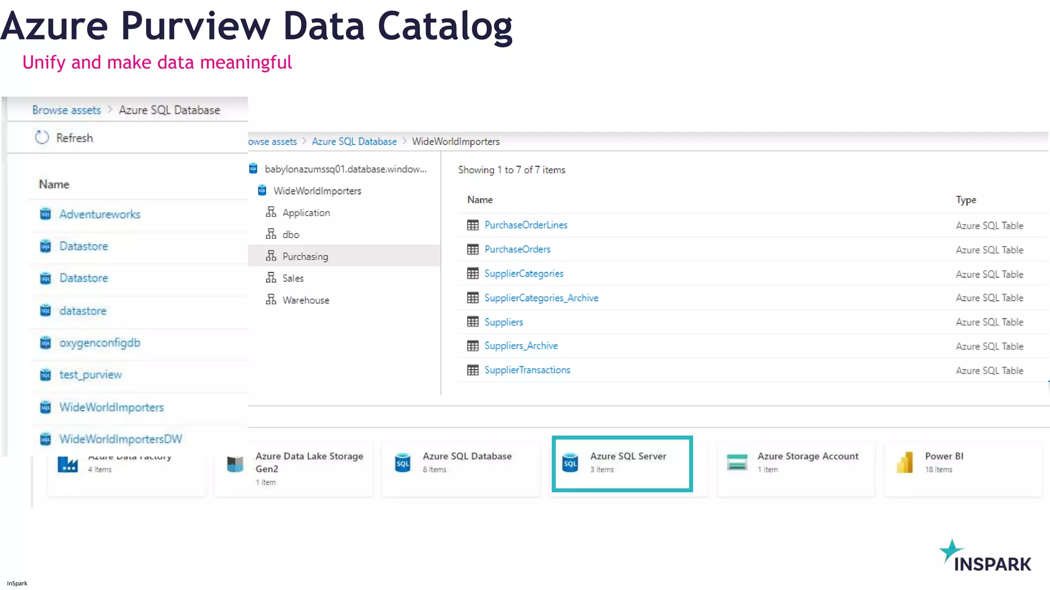Select the dbo schema tree item
This screenshot has width=1050, height=590.
click(x=291, y=235)
